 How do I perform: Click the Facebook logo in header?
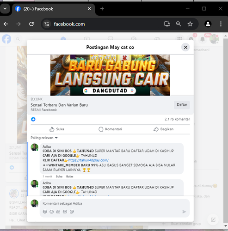click(6, 39)
